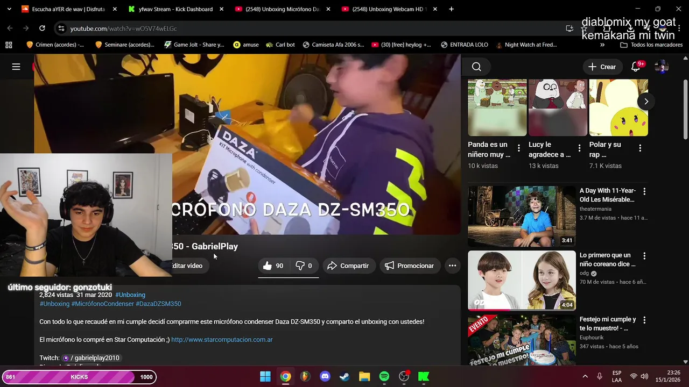Open the 'Lucy le agradece a' short thumbnail
This screenshot has height=387, width=689.
pos(558,107)
